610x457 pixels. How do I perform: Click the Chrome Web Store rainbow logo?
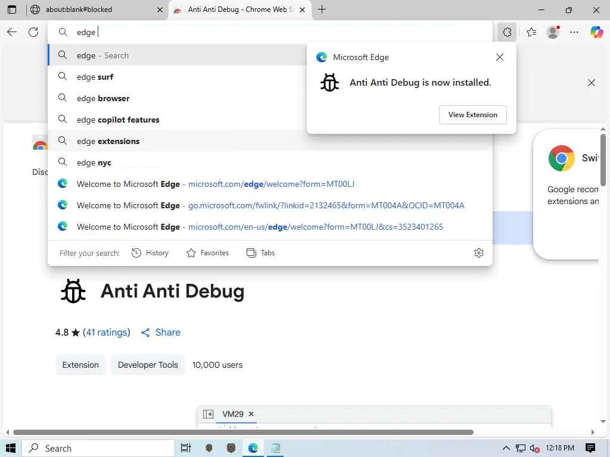coord(40,144)
